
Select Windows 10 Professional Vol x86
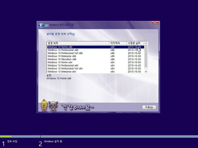[96, 53]
